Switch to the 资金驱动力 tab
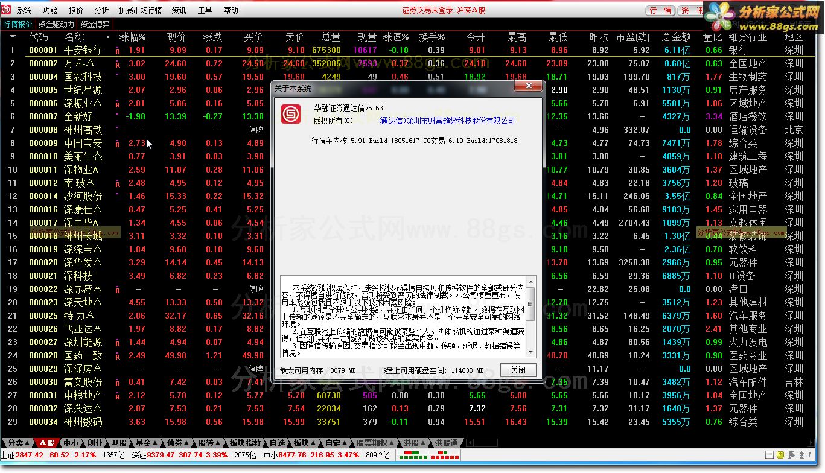 (56, 24)
